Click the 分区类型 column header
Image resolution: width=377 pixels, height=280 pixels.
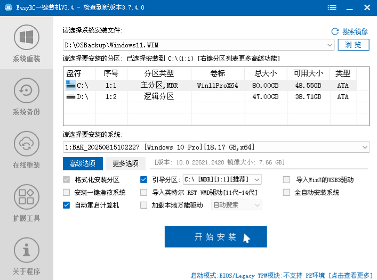click(x=159, y=73)
